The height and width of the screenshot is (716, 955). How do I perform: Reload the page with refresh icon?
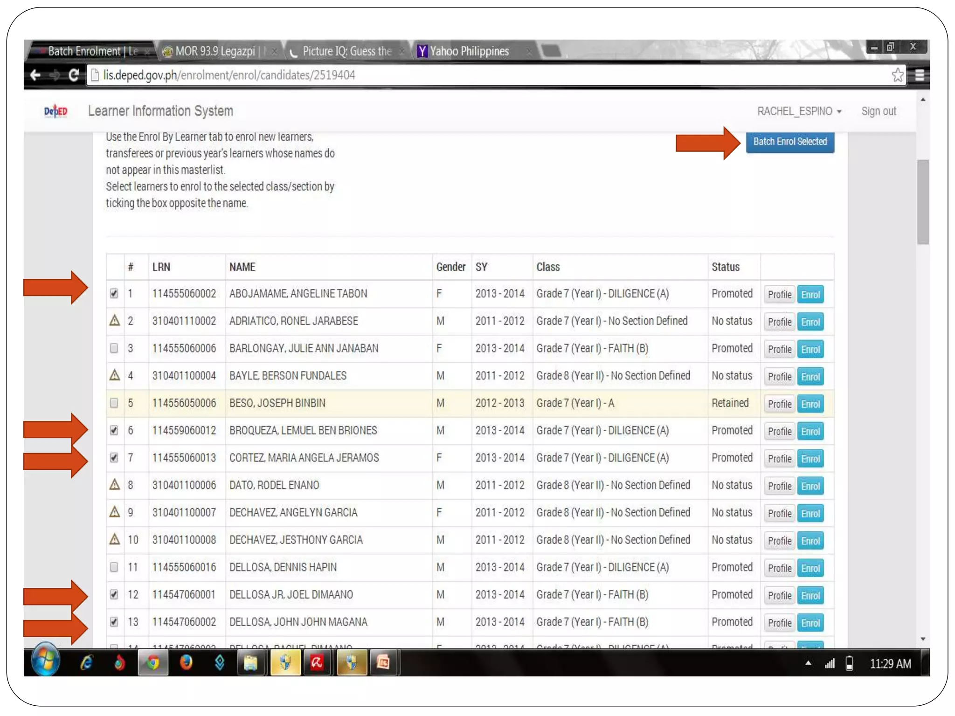click(73, 75)
